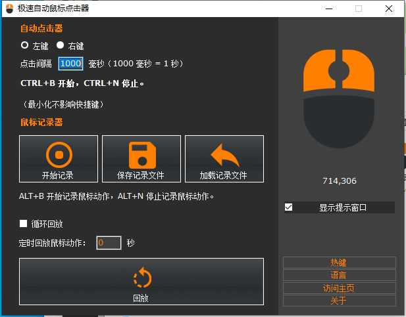Click the mouse coordinates readout 714,306
Screen dimensions: 406x317
click(x=339, y=181)
